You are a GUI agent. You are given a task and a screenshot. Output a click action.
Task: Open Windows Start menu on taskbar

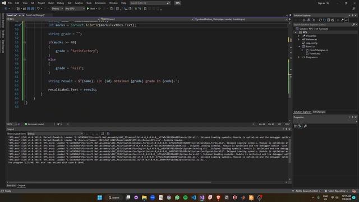100,198
